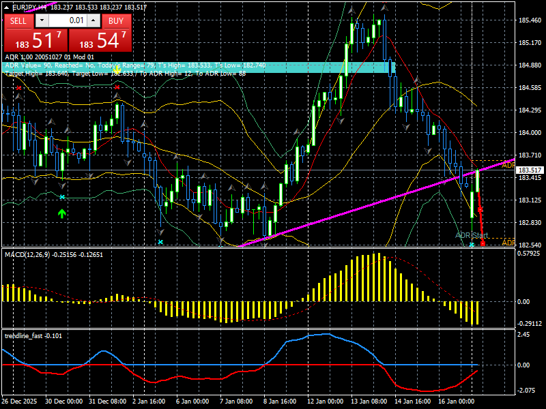Click the BUY button
Viewport: 546px width, 409px height.
point(116,21)
